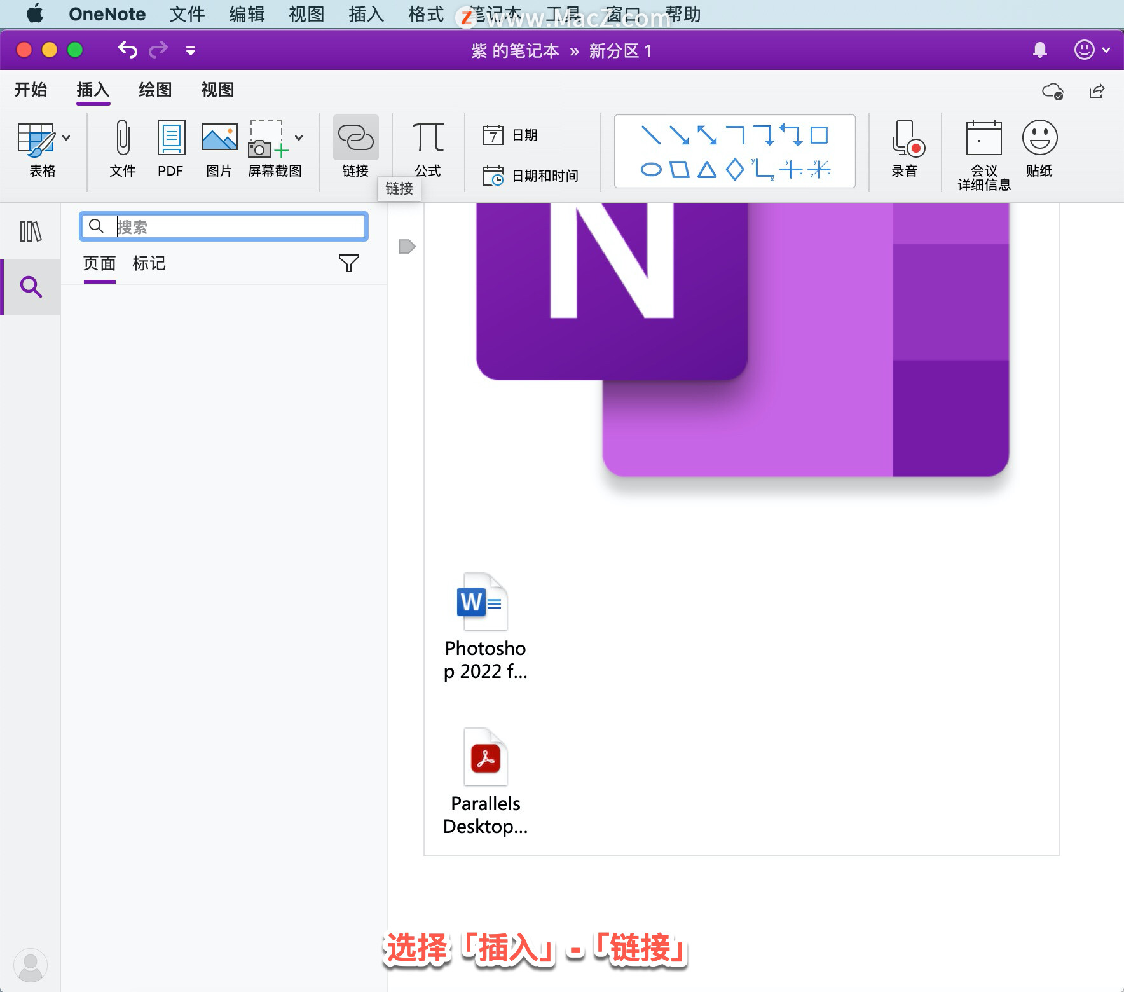
Task: Select the triangle shape
Action: coord(707,170)
